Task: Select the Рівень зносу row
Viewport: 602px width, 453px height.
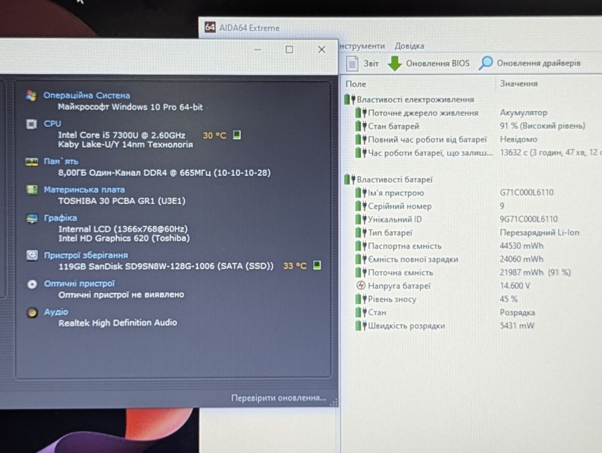Action: [471, 299]
